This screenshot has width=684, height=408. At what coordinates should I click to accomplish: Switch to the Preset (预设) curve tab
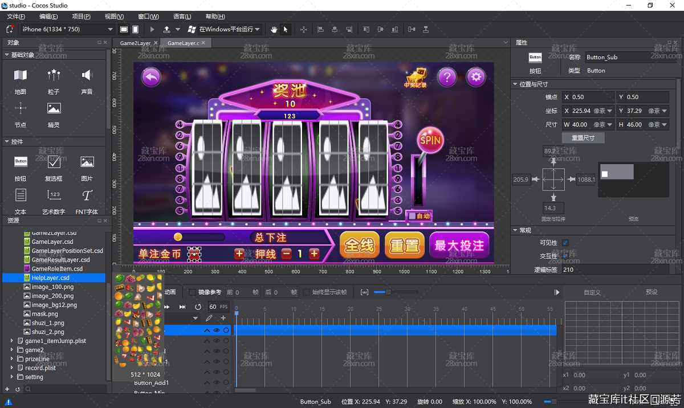click(x=652, y=292)
